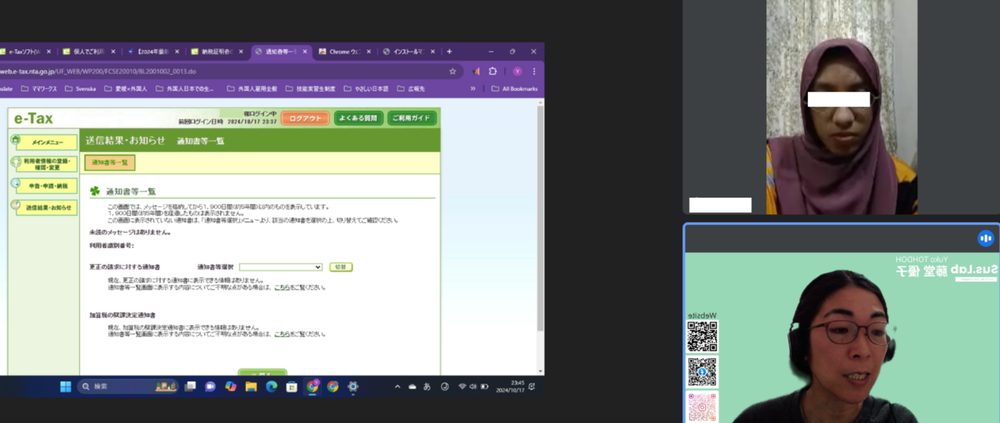Click the orange ログアウト button

[305, 119]
